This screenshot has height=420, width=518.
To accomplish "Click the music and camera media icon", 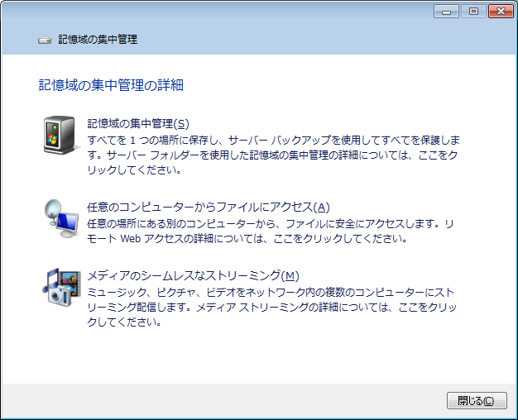I will pos(62,287).
